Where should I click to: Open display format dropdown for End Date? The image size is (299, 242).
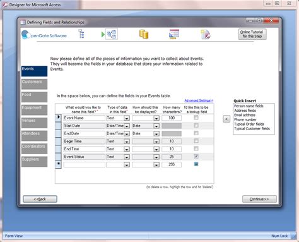coord(156,134)
